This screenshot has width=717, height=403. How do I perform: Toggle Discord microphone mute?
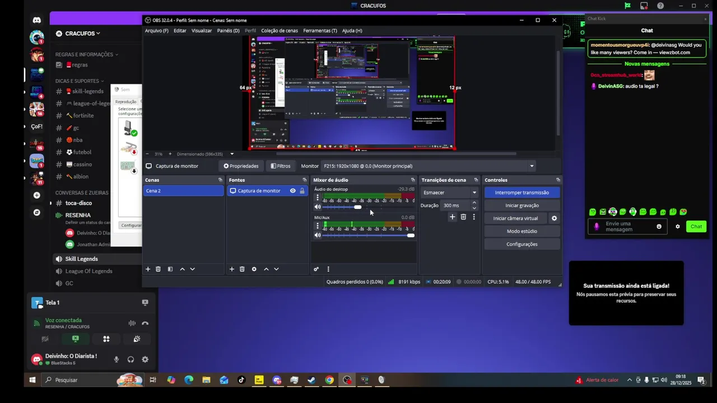117,359
